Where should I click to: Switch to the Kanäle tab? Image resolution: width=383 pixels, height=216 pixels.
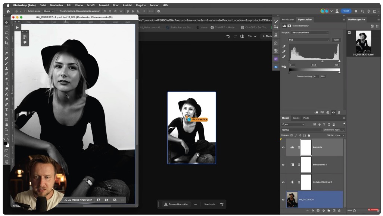(x=296, y=118)
